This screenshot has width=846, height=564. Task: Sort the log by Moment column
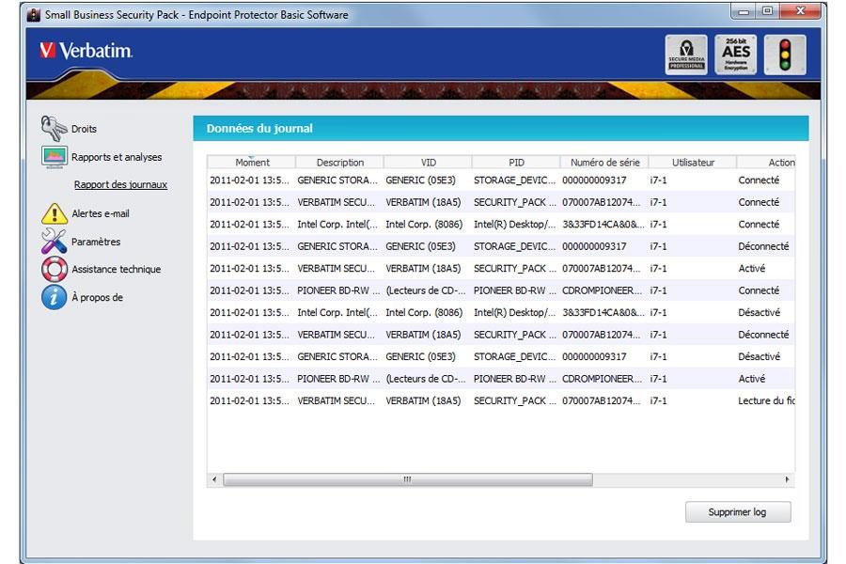[252, 163]
